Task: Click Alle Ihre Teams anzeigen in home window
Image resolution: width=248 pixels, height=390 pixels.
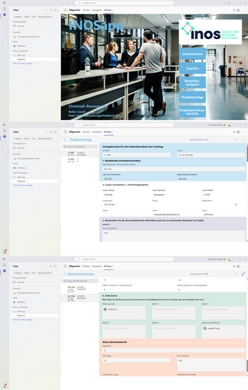Action: pos(23,64)
